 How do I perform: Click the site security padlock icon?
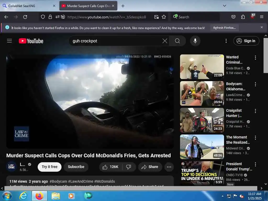50,17
